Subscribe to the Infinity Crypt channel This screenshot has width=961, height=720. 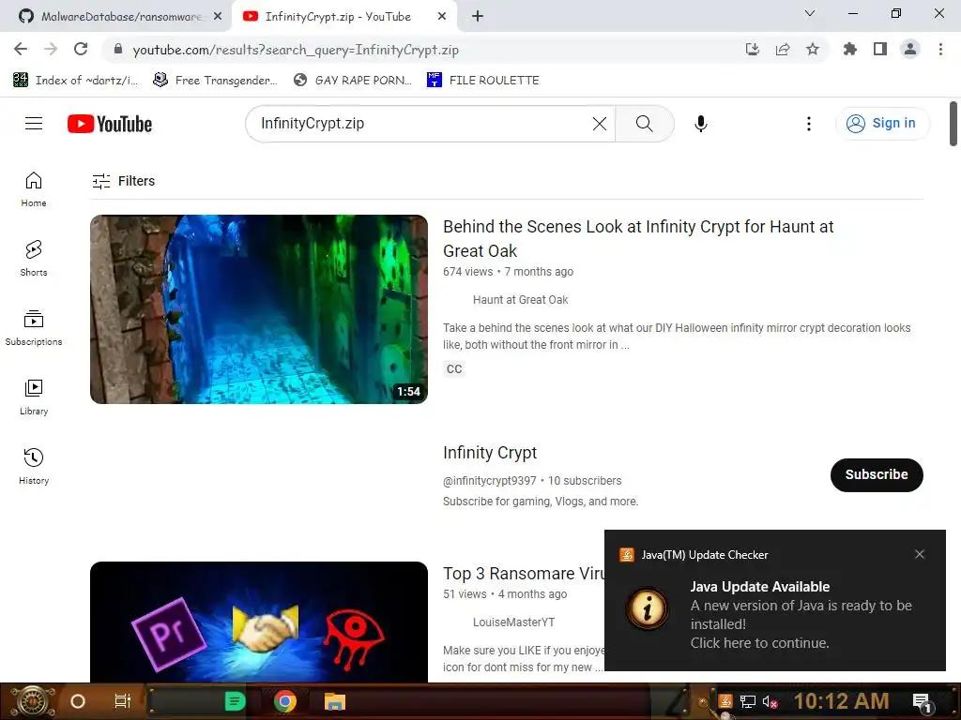click(x=877, y=475)
